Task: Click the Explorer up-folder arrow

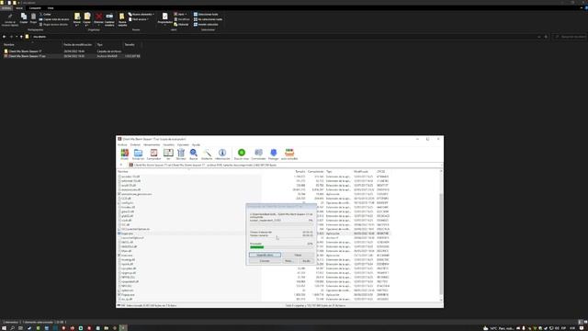Action: pos(21,37)
